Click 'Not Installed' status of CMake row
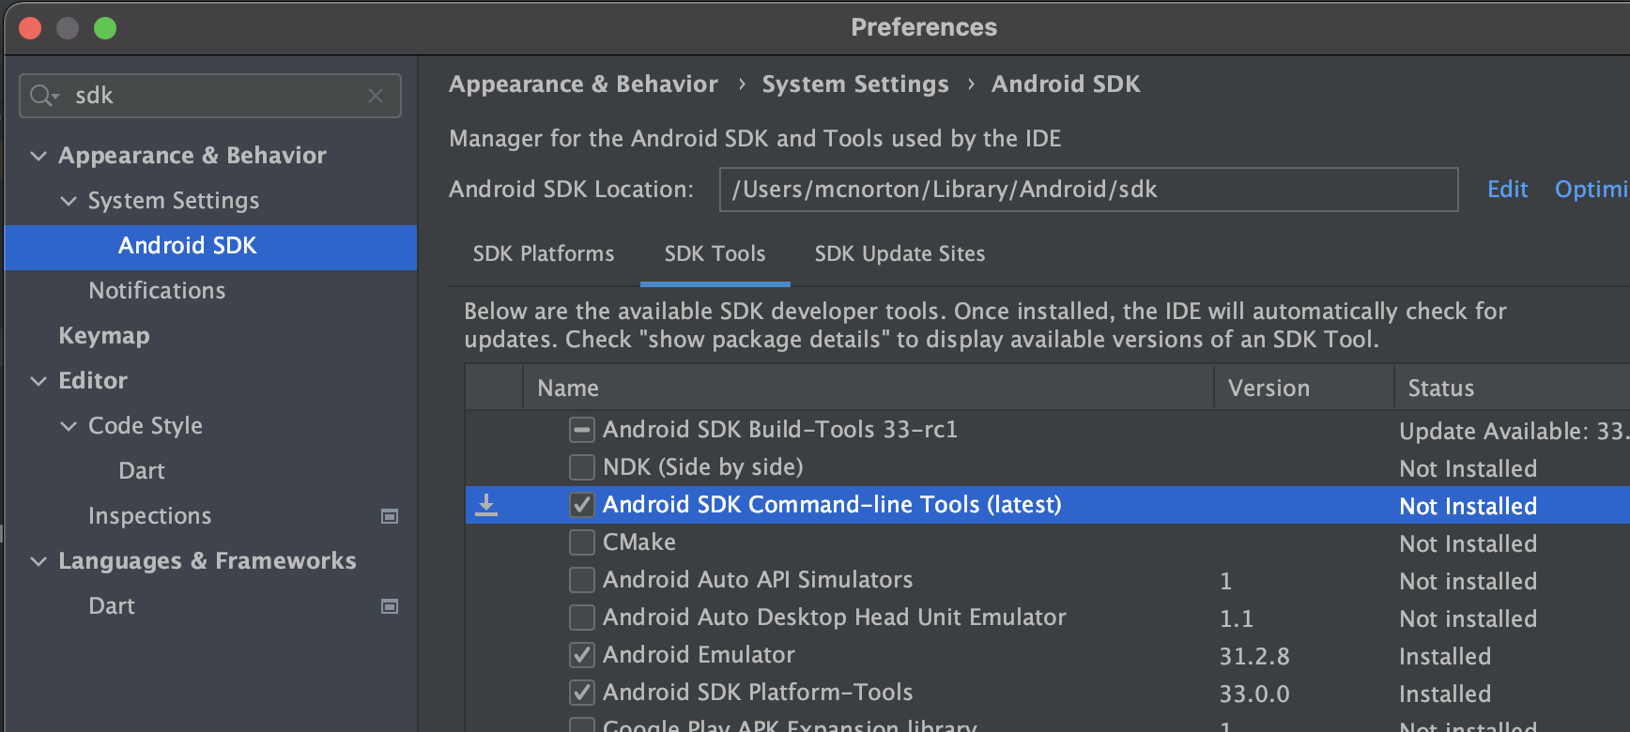Image resolution: width=1630 pixels, height=732 pixels. point(1469,543)
